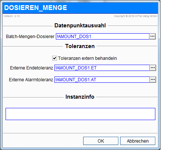This screenshot has height=150, width=182.
Task: Click the Externe Endetoleranz field label
Action: tap(31, 68)
